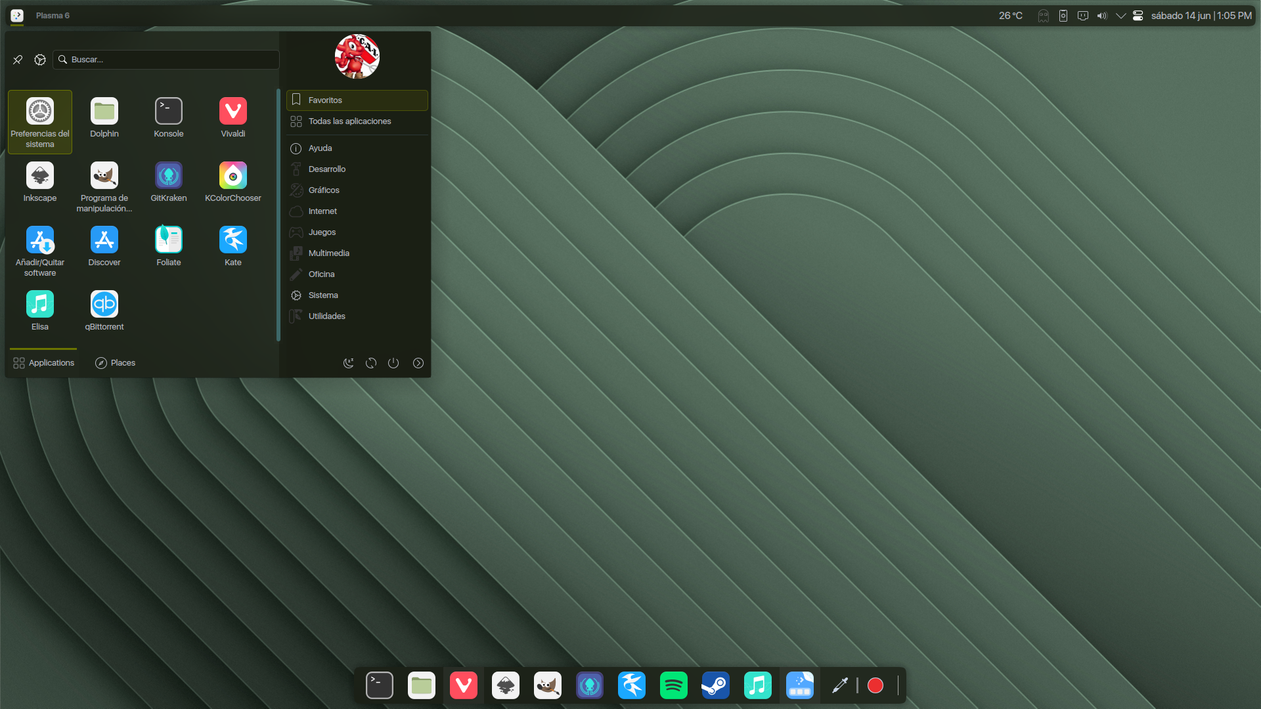
Task: Open the Utilidades category
Action: click(x=357, y=316)
